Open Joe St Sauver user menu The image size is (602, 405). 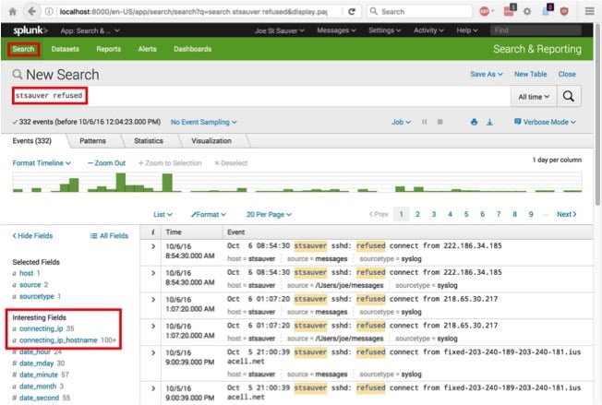point(280,30)
